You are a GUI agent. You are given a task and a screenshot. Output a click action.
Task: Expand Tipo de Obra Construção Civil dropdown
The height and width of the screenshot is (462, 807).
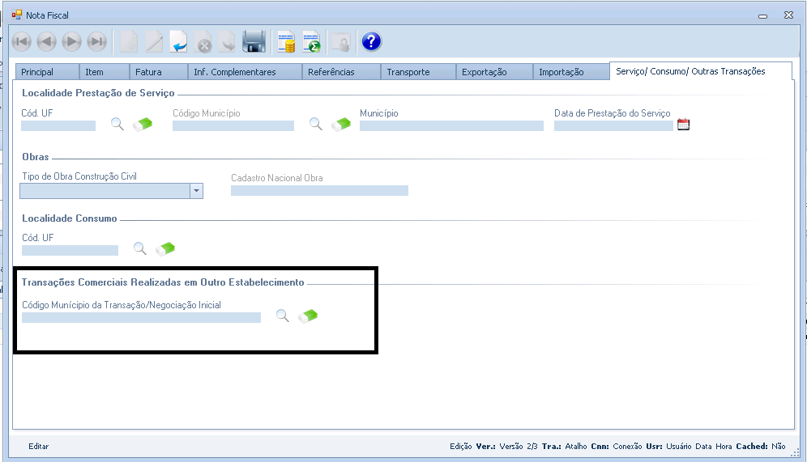(196, 191)
